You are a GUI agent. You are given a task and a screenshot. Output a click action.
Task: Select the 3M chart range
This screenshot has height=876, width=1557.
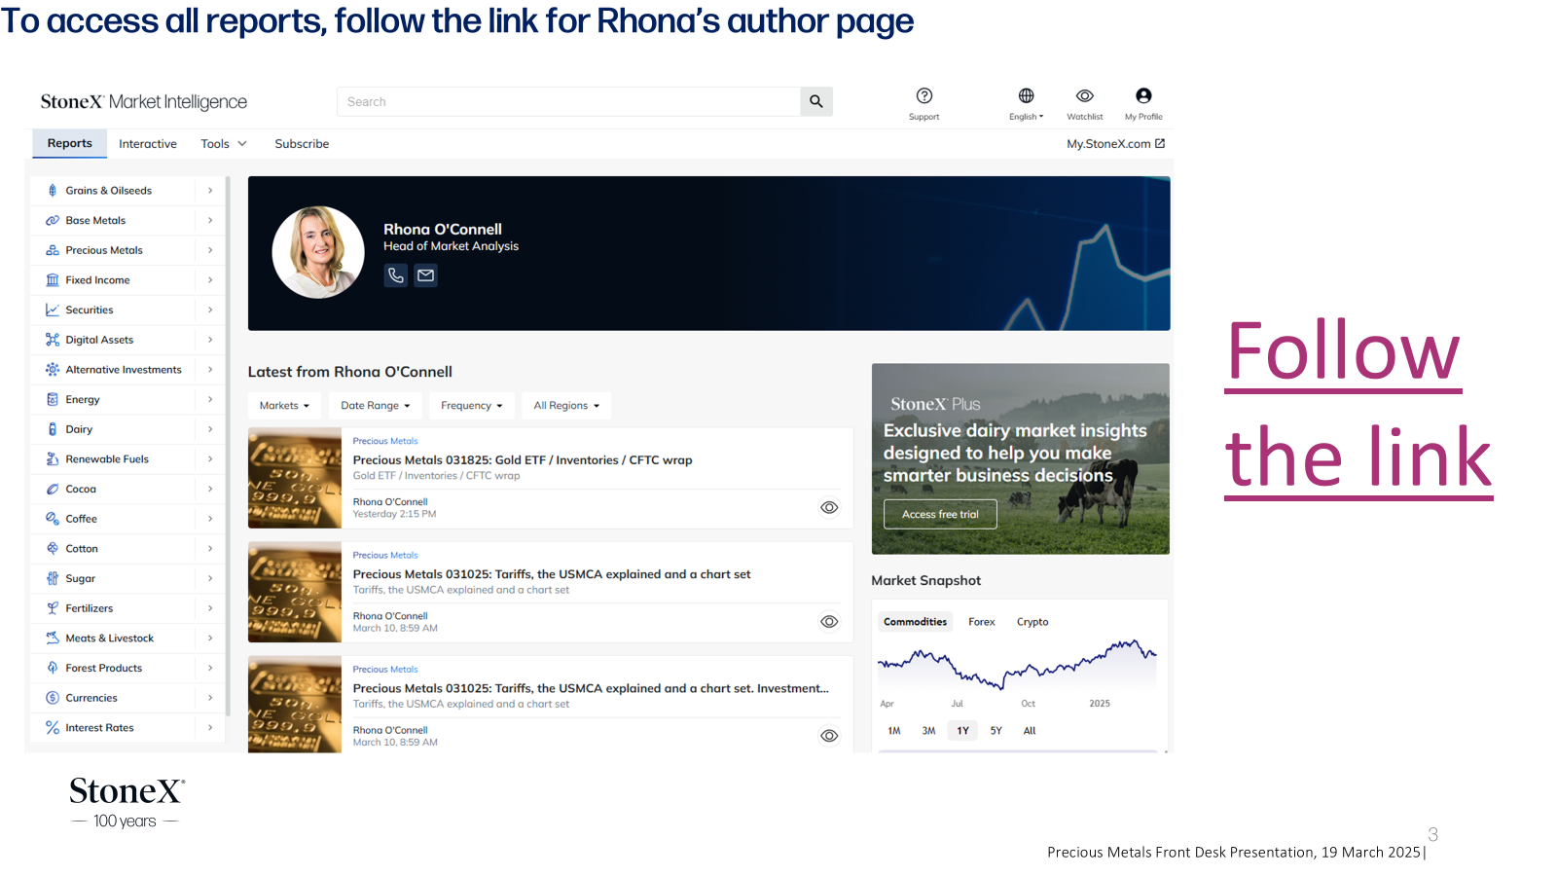[928, 731]
